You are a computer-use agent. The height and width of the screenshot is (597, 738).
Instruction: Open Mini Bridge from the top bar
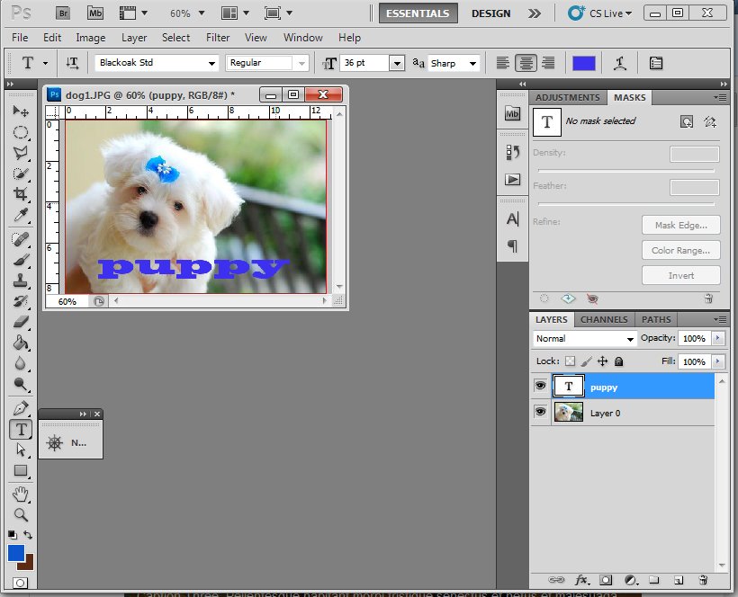[95, 13]
